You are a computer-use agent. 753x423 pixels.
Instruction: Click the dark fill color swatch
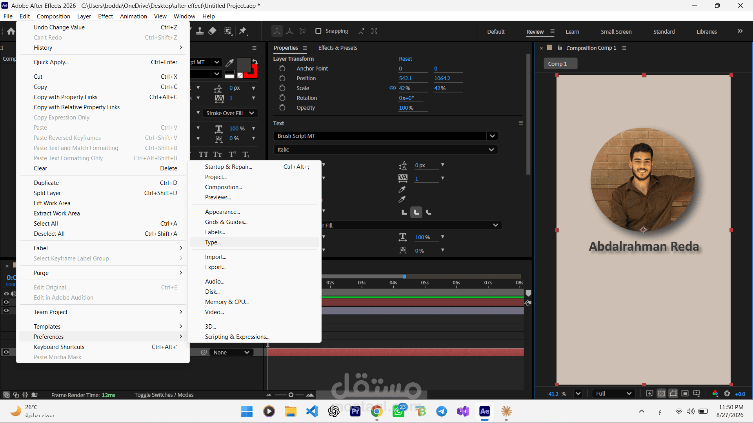pos(243,65)
